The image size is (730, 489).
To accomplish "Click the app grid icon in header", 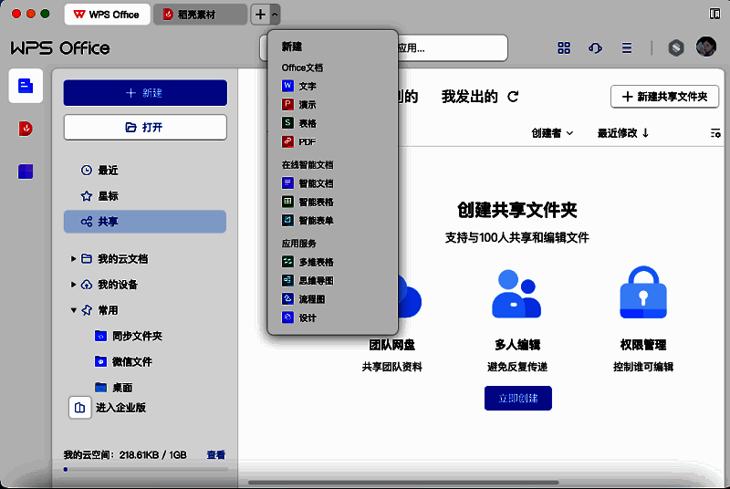I will 564,48.
